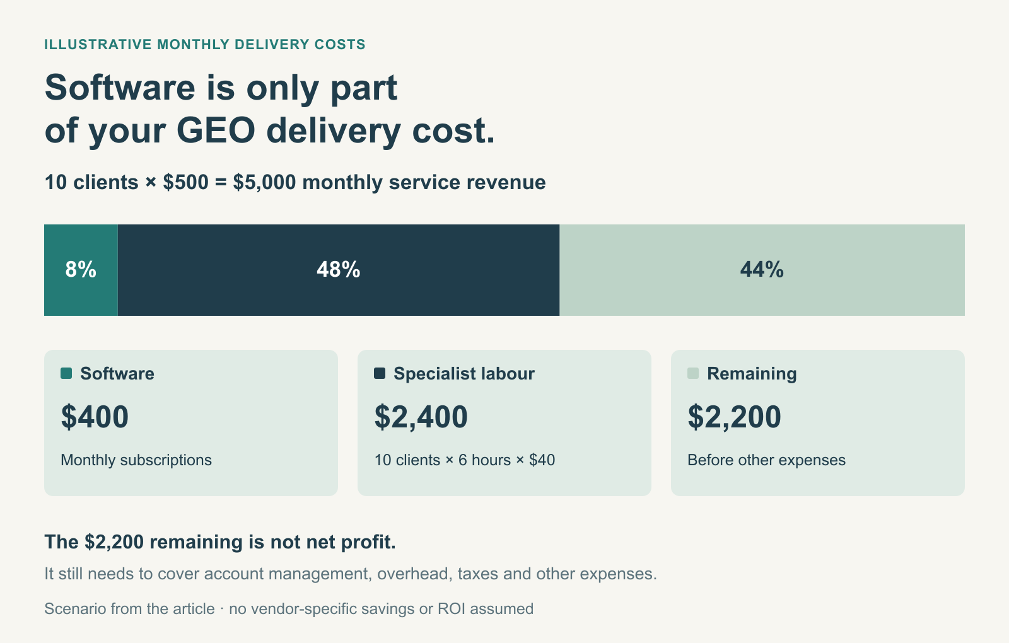Select the 48% bar segment
Viewport: 1009px width, 643px height.
click(339, 270)
